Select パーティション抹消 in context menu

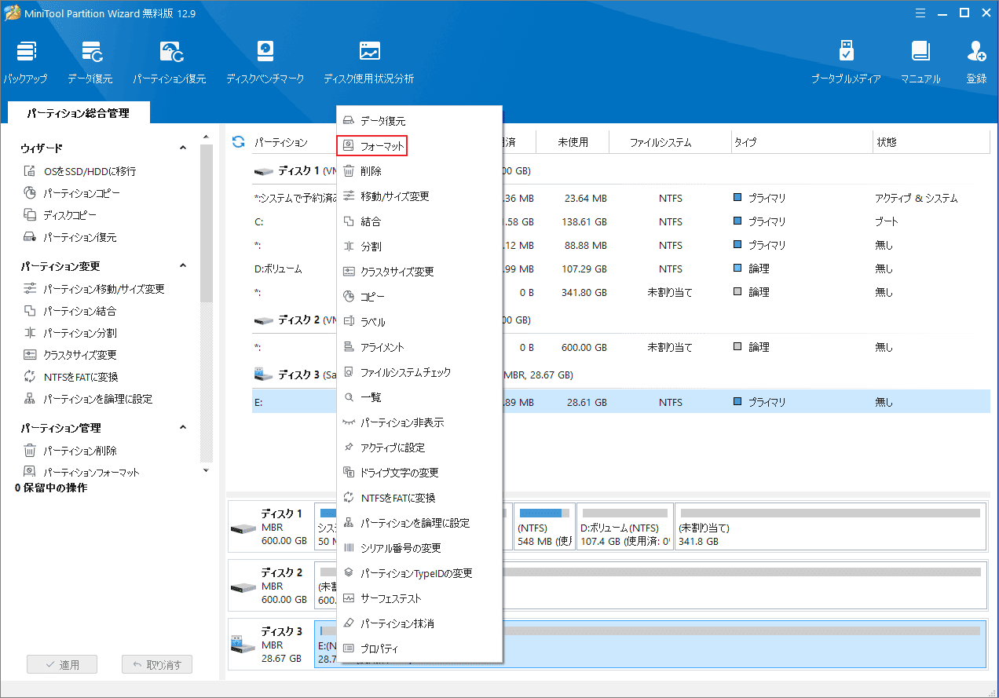(x=419, y=623)
